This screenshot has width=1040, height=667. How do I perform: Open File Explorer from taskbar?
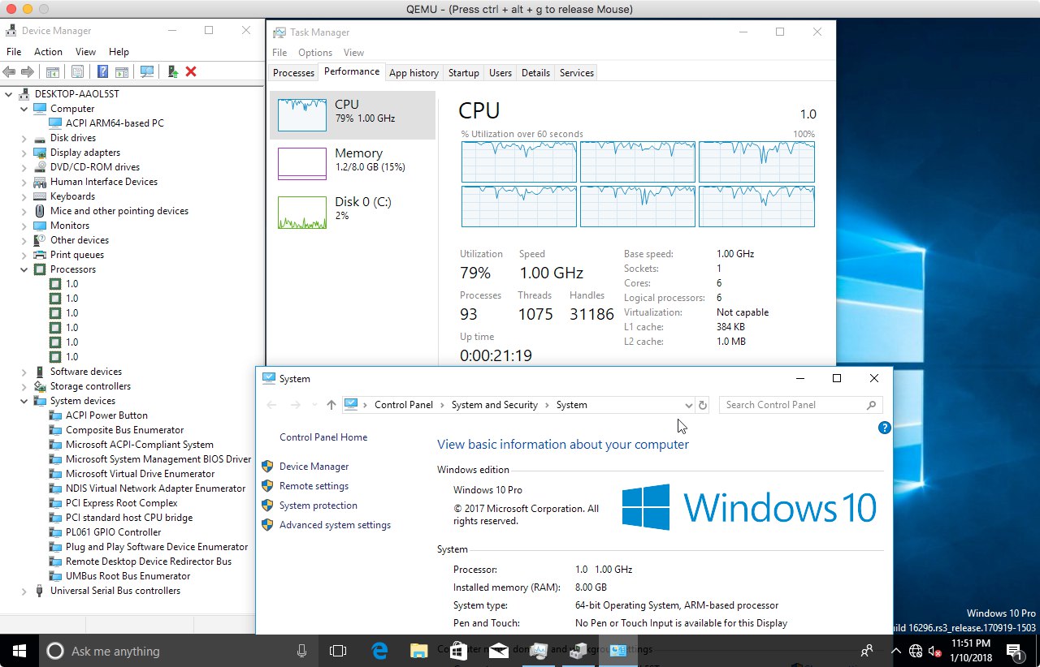click(x=418, y=651)
